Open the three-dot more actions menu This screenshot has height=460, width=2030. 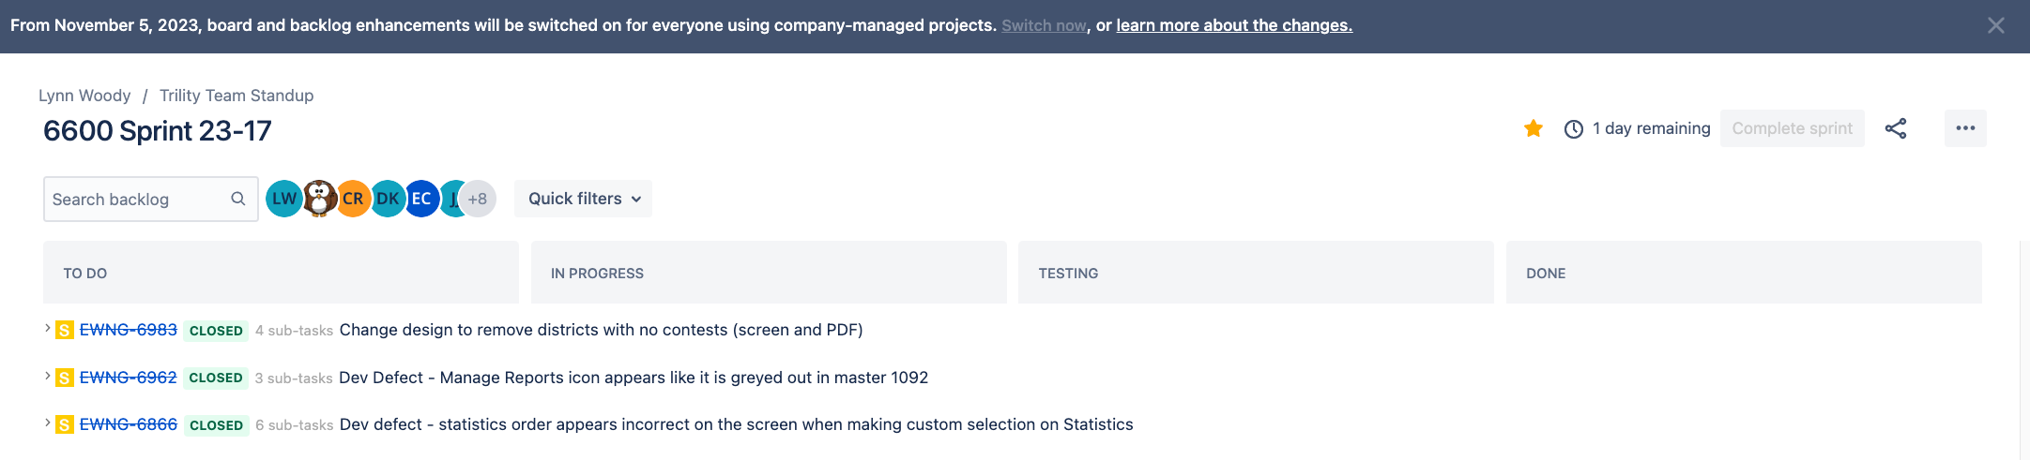pyautogui.click(x=1965, y=128)
